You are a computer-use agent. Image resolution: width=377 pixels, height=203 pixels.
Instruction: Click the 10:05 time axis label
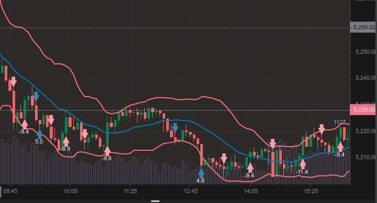point(71,191)
